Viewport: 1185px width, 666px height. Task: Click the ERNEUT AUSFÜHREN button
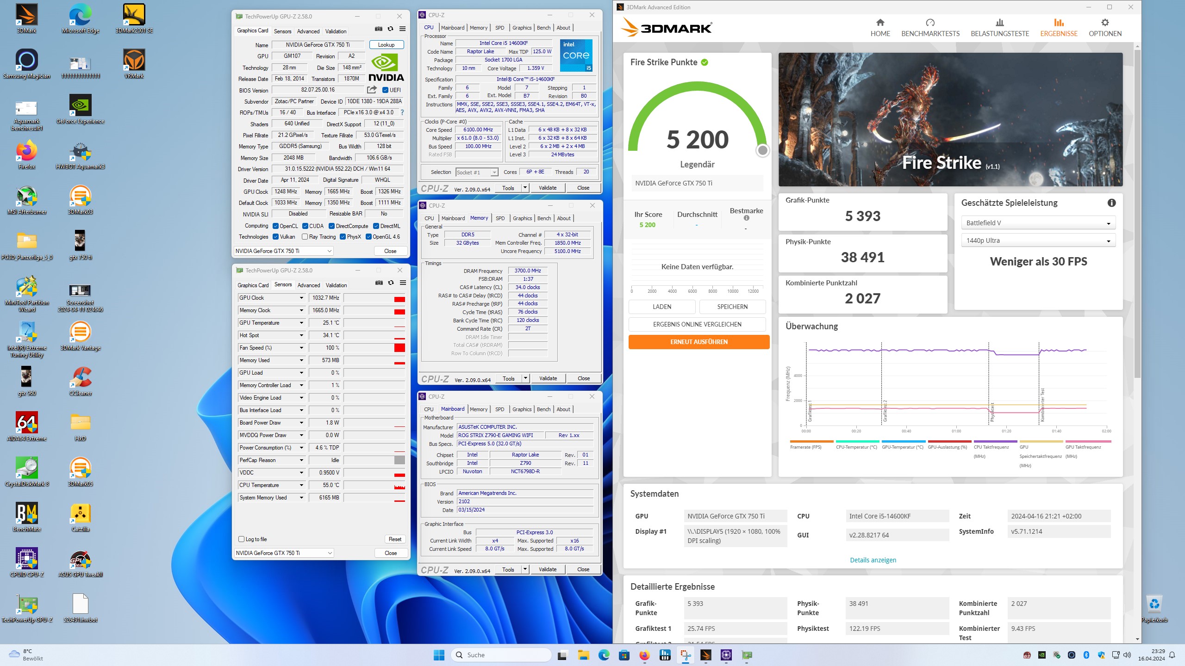[699, 342]
